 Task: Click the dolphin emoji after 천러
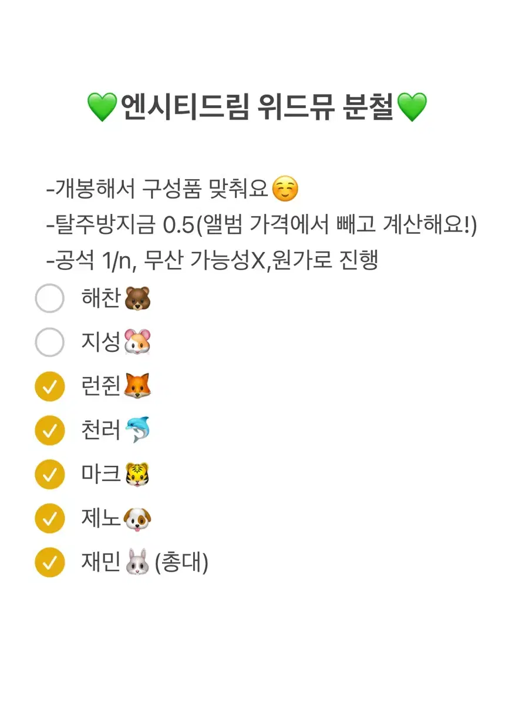pos(137,431)
